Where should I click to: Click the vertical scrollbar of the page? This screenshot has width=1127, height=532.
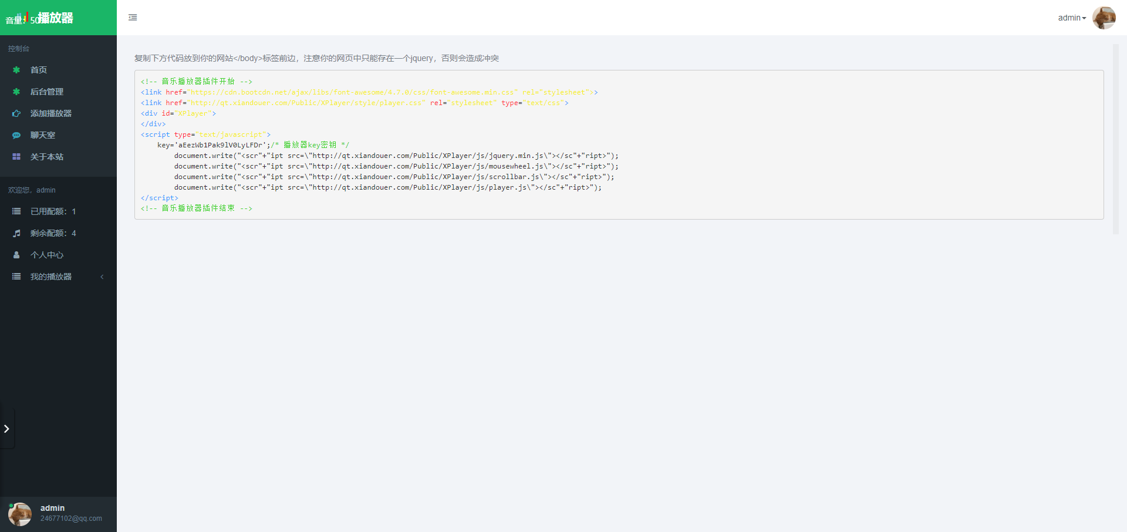1116,139
